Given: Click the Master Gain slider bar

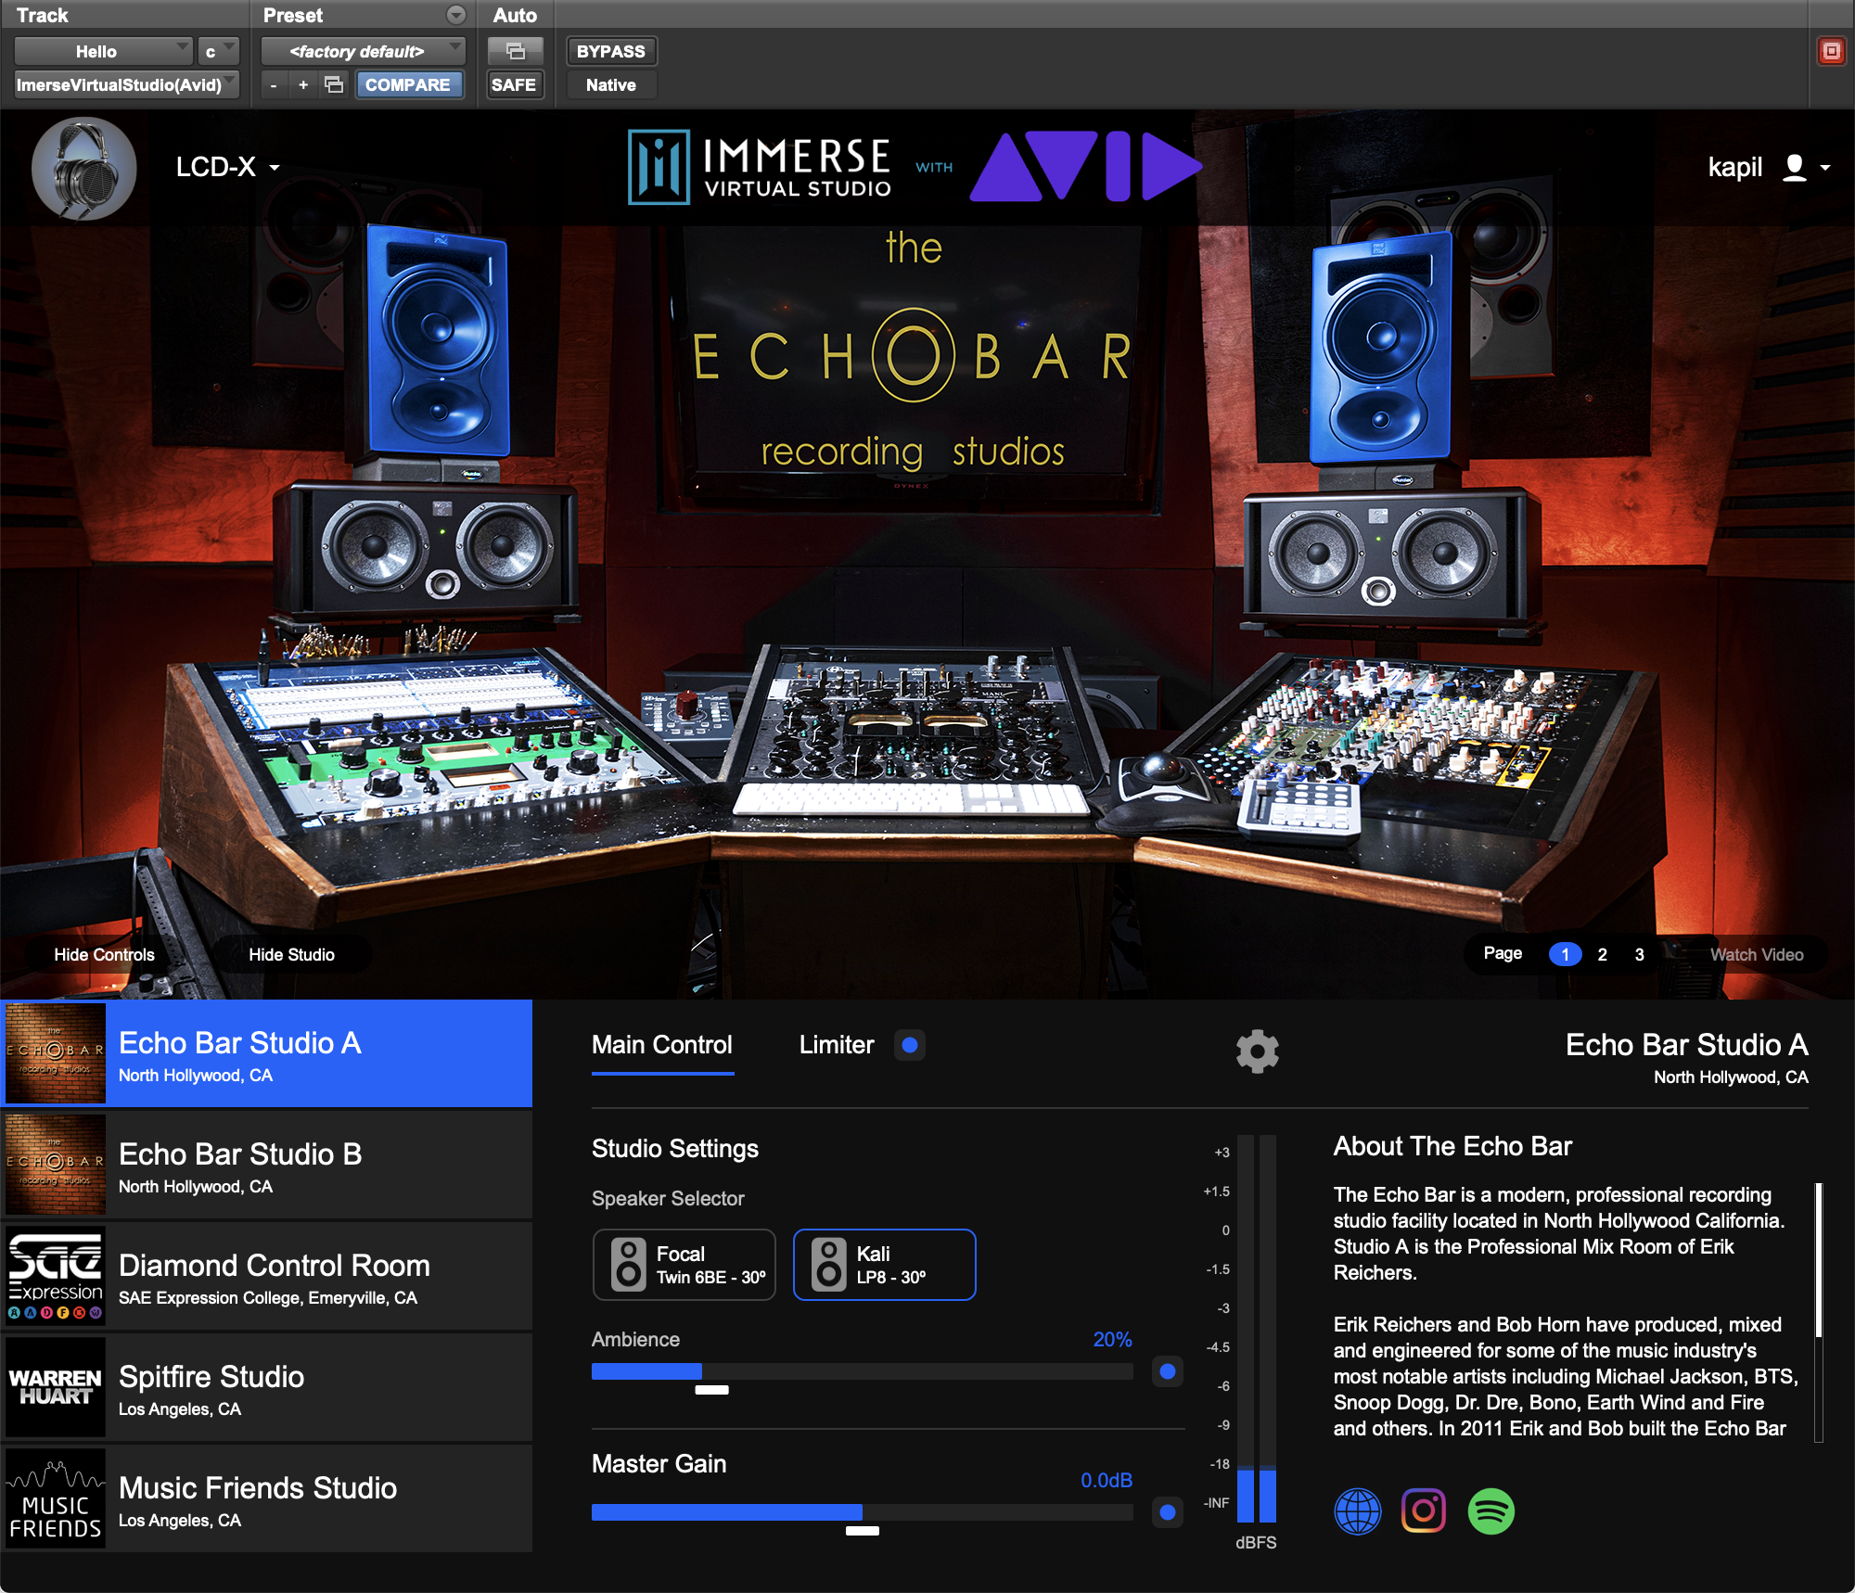Looking at the screenshot, I should tap(862, 1512).
